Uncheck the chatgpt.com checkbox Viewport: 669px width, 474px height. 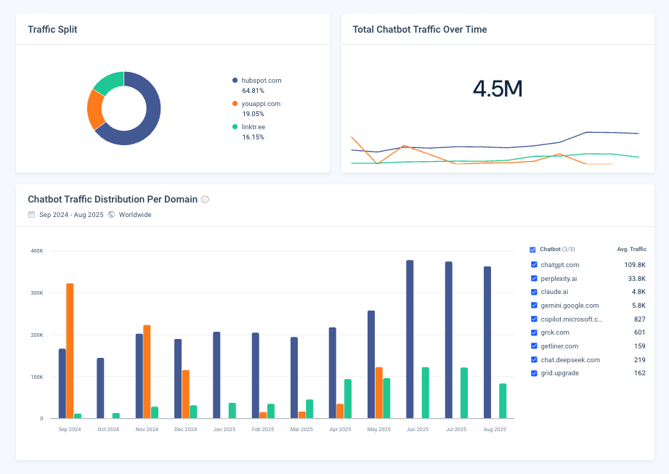tap(534, 265)
